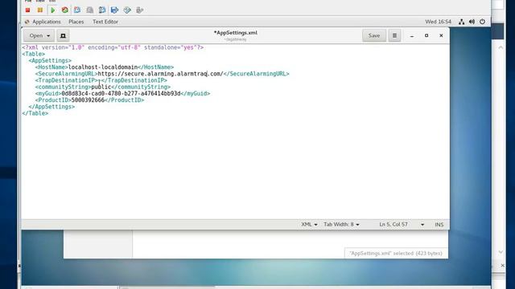Click the myGuid value text
This screenshot has height=289, width=515.
121,93
